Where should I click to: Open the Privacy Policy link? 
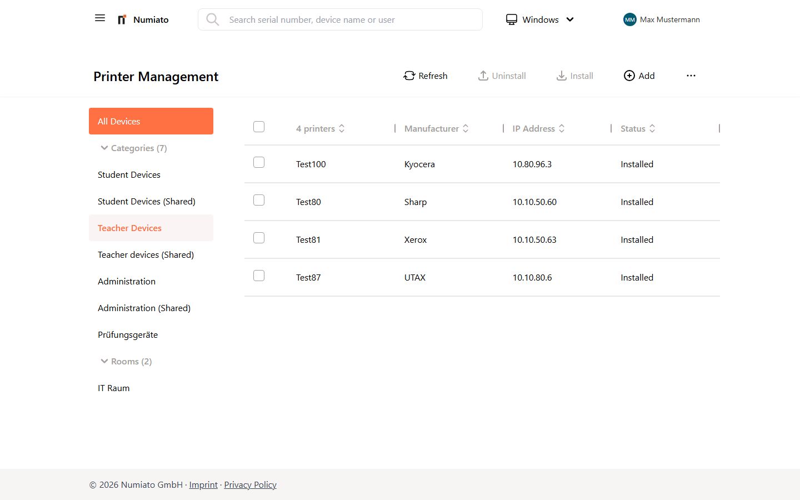point(250,484)
